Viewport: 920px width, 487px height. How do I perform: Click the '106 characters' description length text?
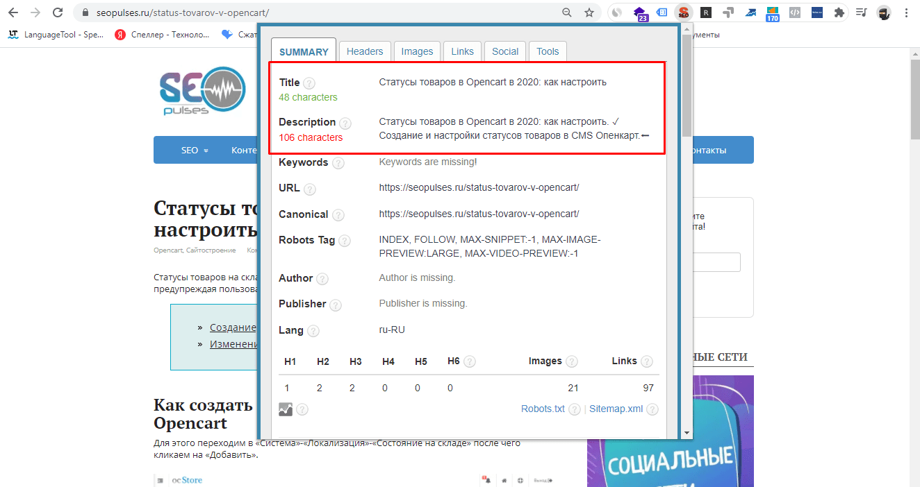311,137
